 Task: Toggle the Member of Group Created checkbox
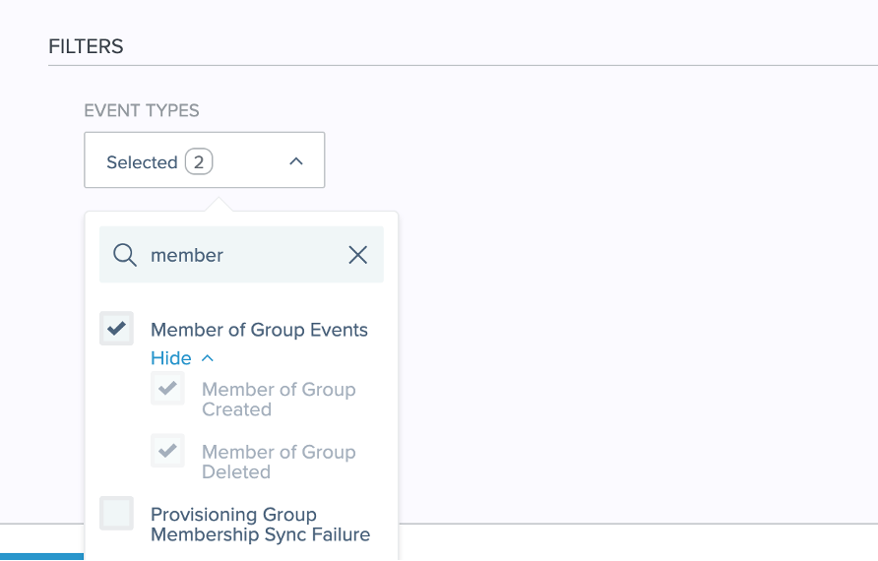click(168, 389)
